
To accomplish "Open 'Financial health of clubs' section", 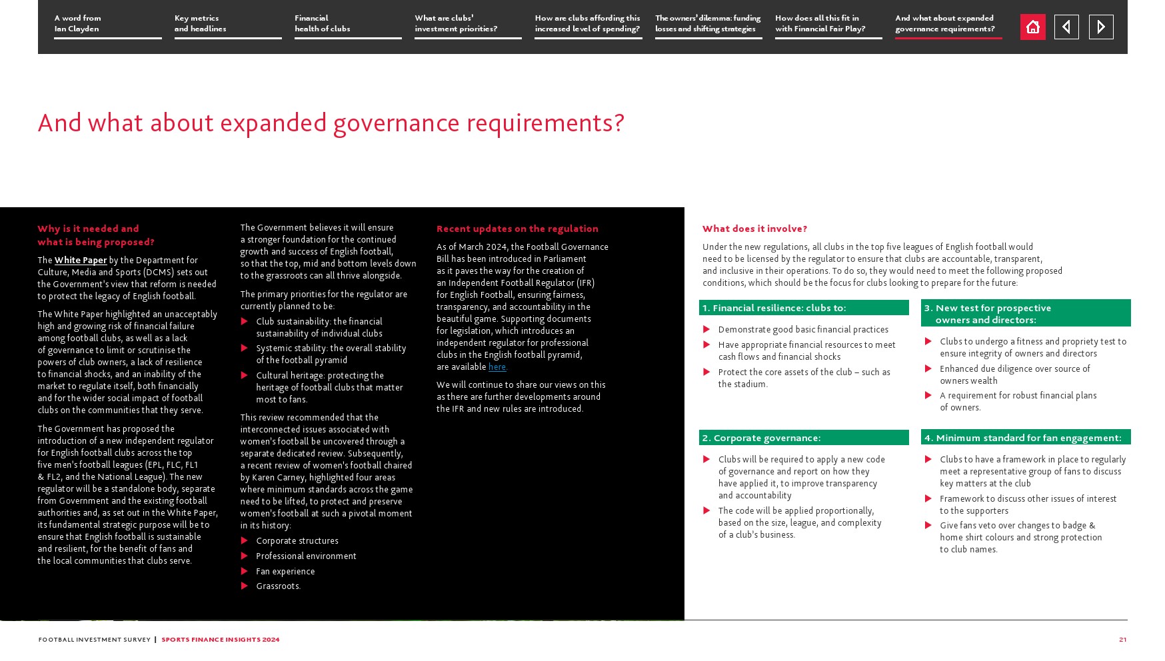I will tap(347, 24).
